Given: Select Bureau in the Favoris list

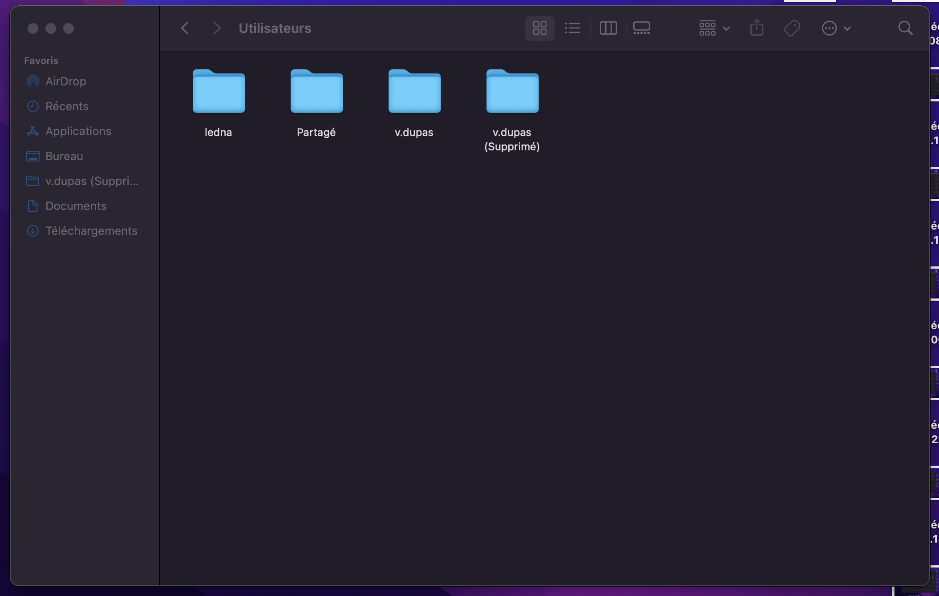Looking at the screenshot, I should [64, 156].
